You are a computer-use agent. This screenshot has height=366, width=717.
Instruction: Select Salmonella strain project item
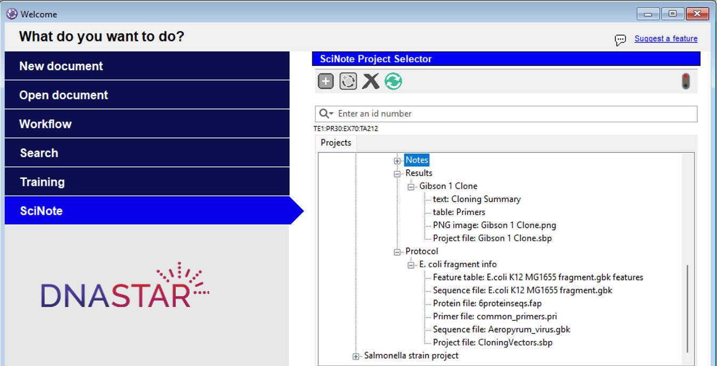411,355
